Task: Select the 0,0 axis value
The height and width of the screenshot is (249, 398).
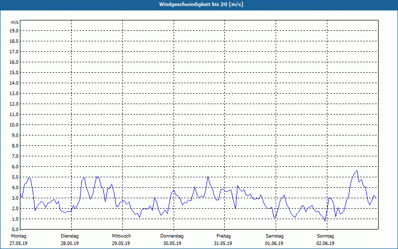Action: pos(15,229)
